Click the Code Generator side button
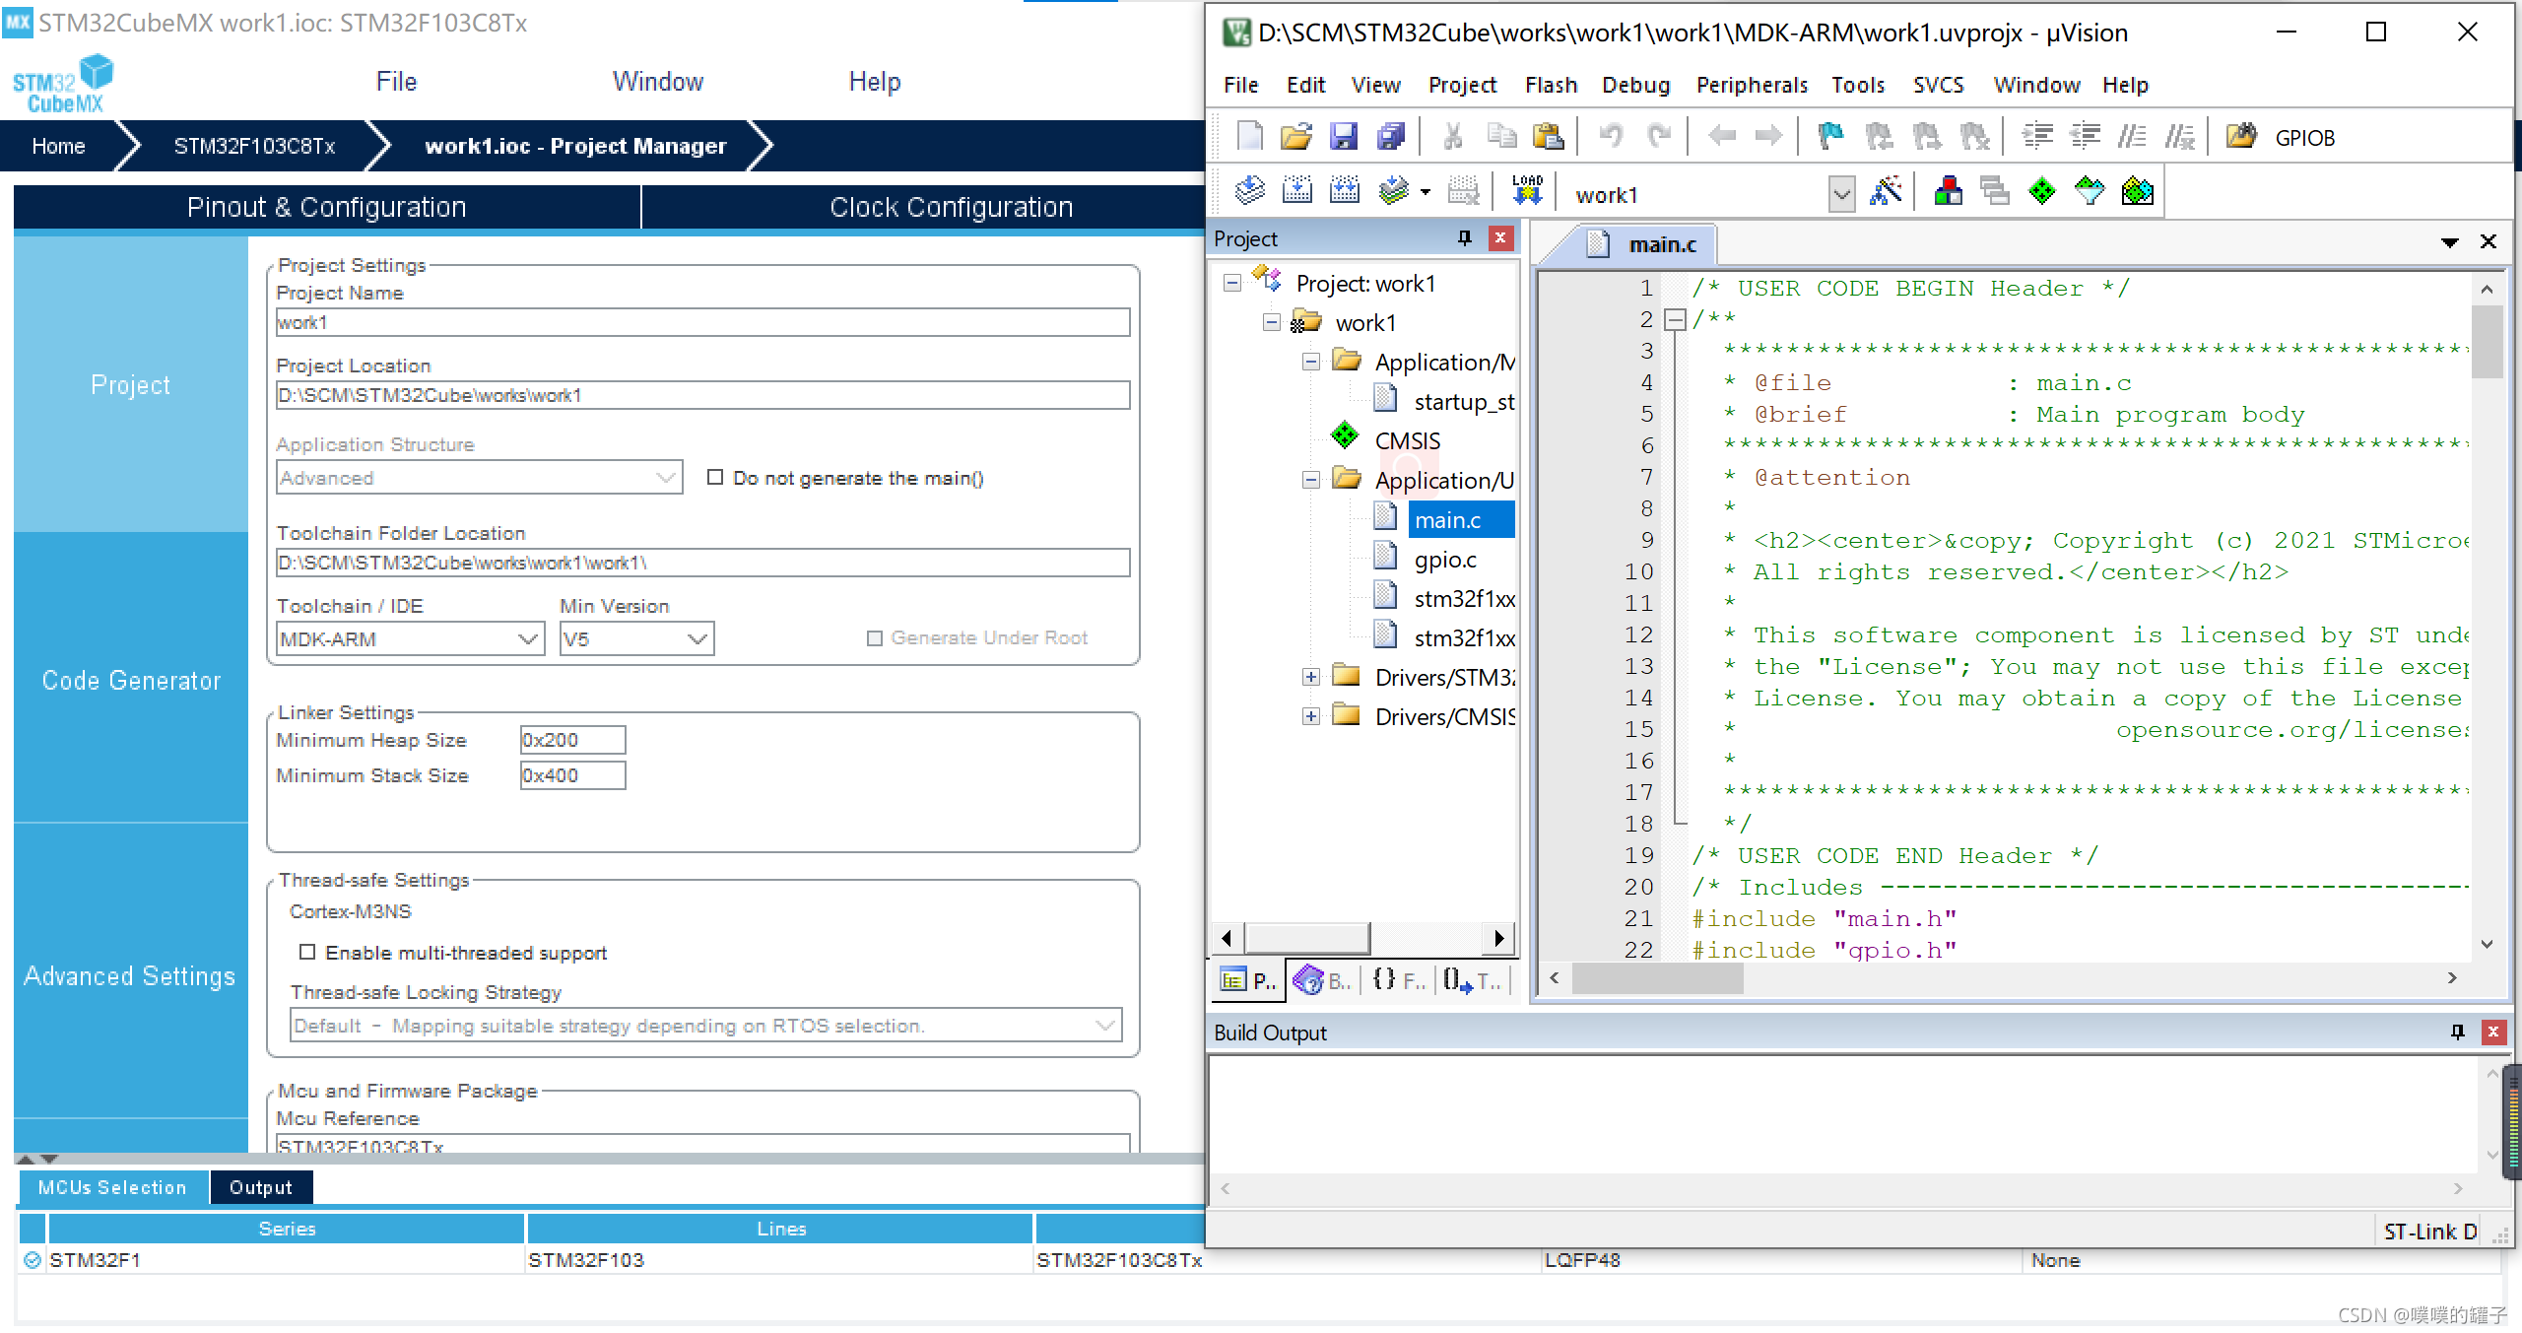 131,681
